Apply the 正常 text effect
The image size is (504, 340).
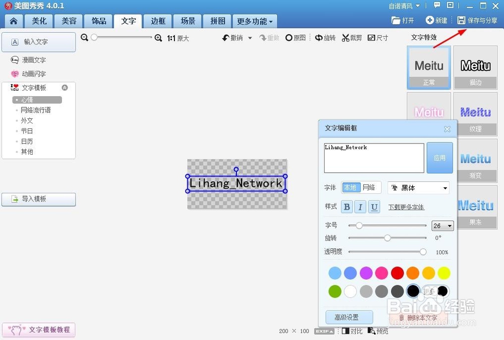(x=429, y=67)
